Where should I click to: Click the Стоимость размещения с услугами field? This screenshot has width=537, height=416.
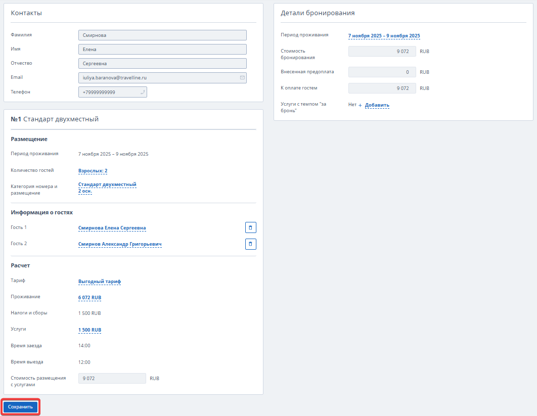112,378
